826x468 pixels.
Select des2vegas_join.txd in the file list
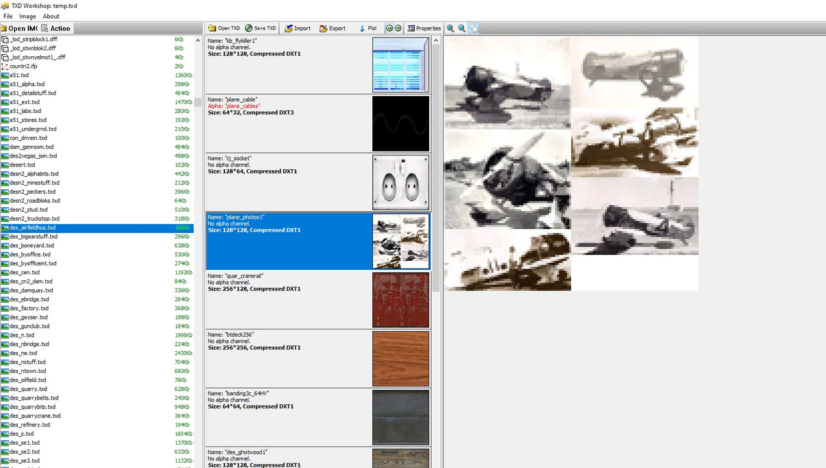(97, 156)
